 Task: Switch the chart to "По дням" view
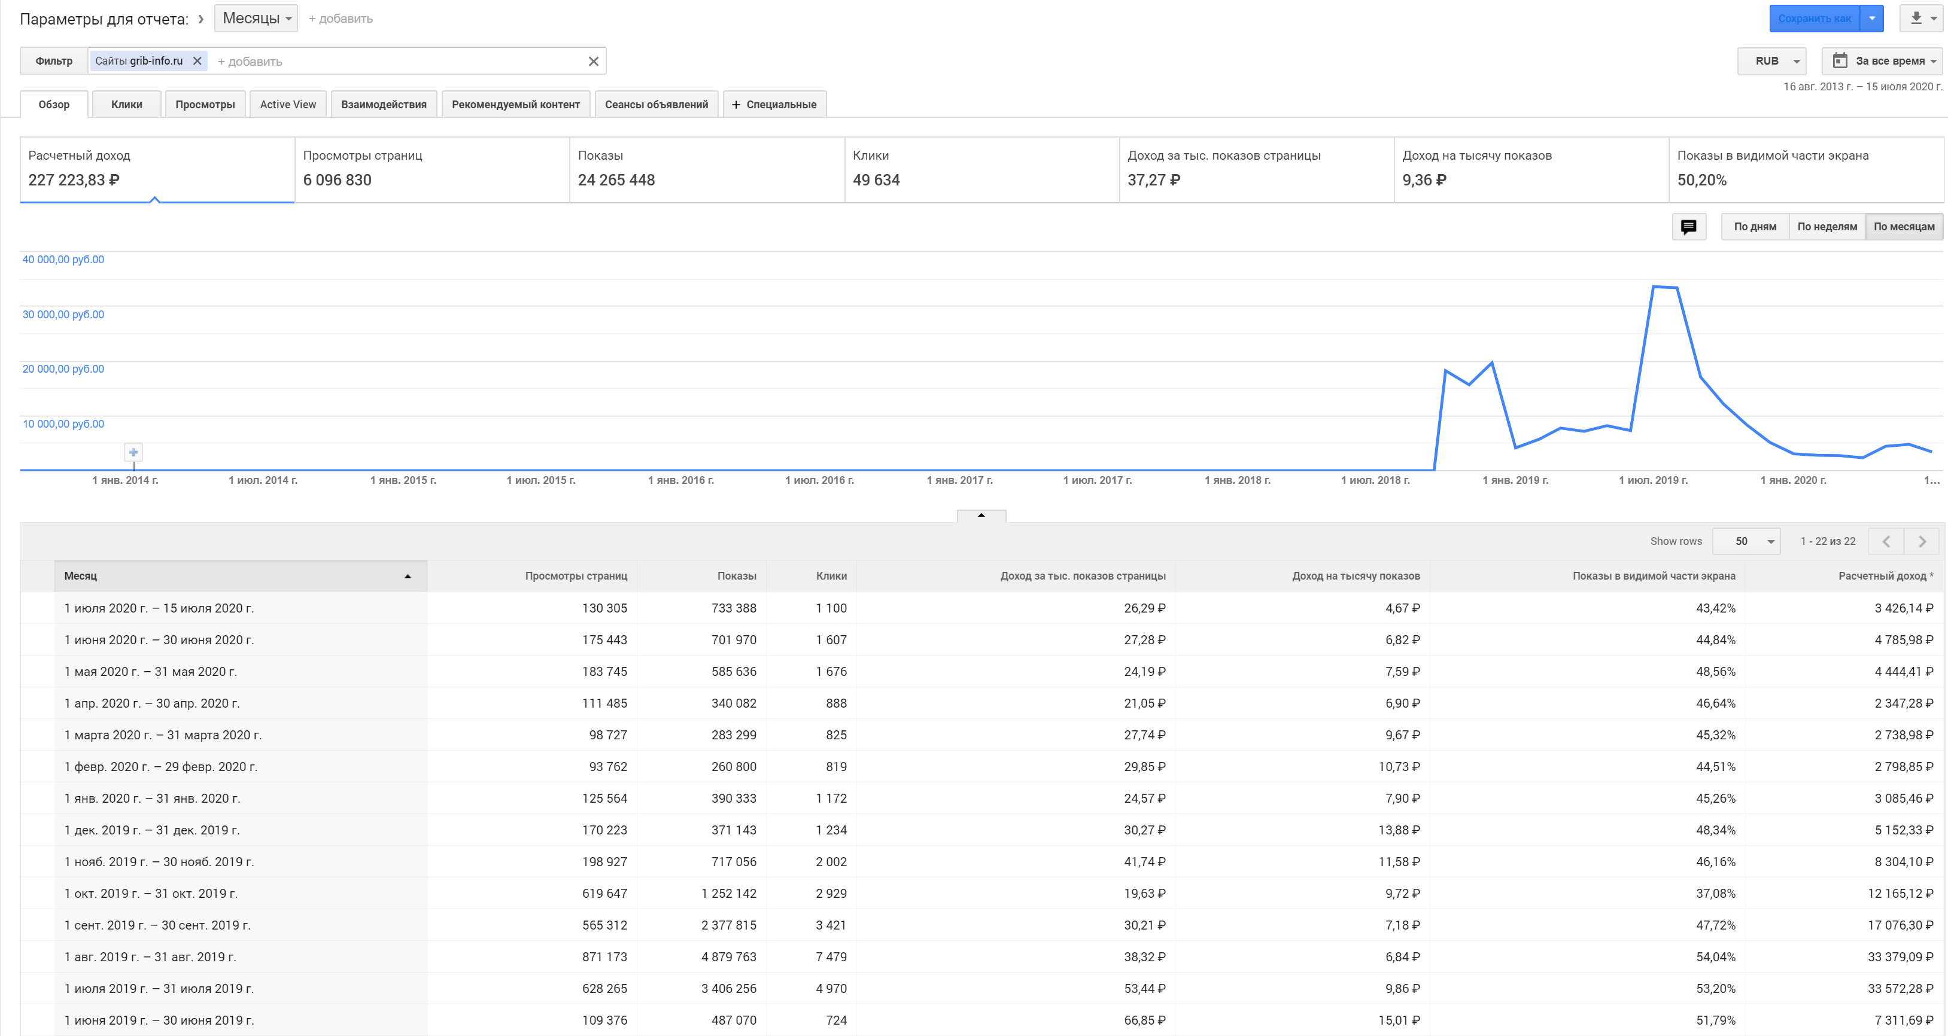click(x=1755, y=227)
